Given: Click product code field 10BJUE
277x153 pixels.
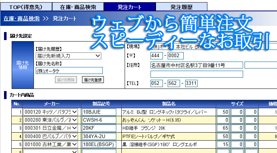Looking at the screenshot, I should click(99, 111).
